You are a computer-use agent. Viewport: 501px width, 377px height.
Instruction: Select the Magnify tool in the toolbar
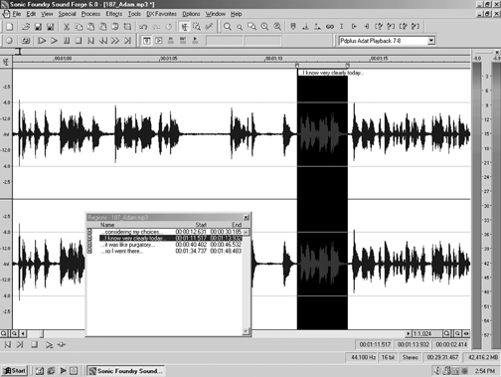click(x=197, y=27)
